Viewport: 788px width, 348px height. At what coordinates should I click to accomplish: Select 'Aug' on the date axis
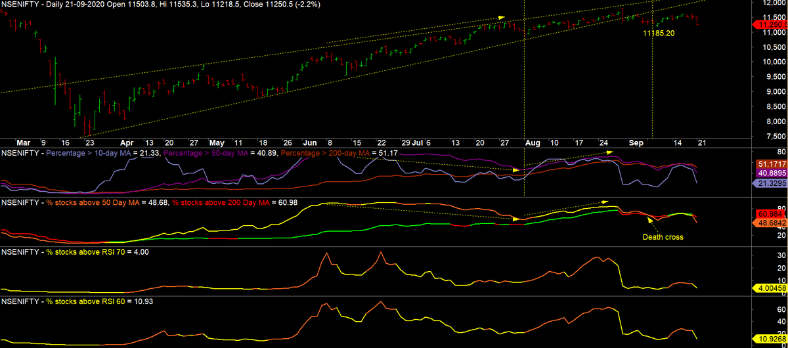point(533,142)
